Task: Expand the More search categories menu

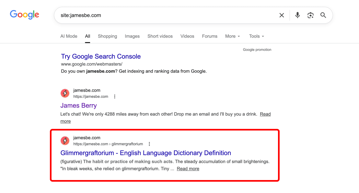Action: [232, 36]
